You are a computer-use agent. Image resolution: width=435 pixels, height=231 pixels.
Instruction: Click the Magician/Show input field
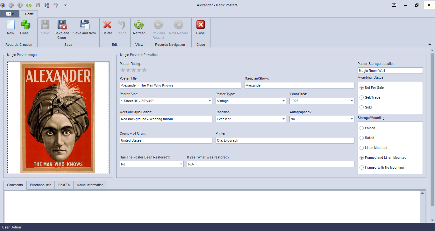[299, 85]
